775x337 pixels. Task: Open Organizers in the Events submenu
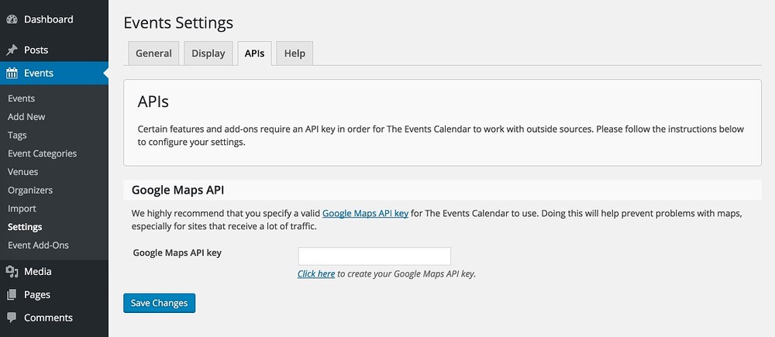[x=30, y=190]
